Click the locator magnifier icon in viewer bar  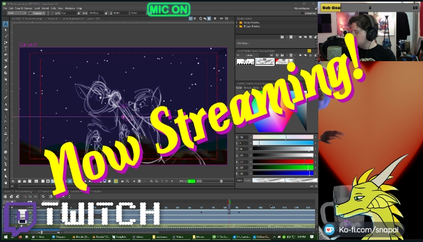point(128,181)
